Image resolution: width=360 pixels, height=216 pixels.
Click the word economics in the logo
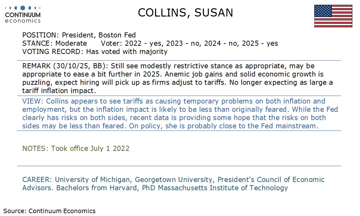click(23, 21)
